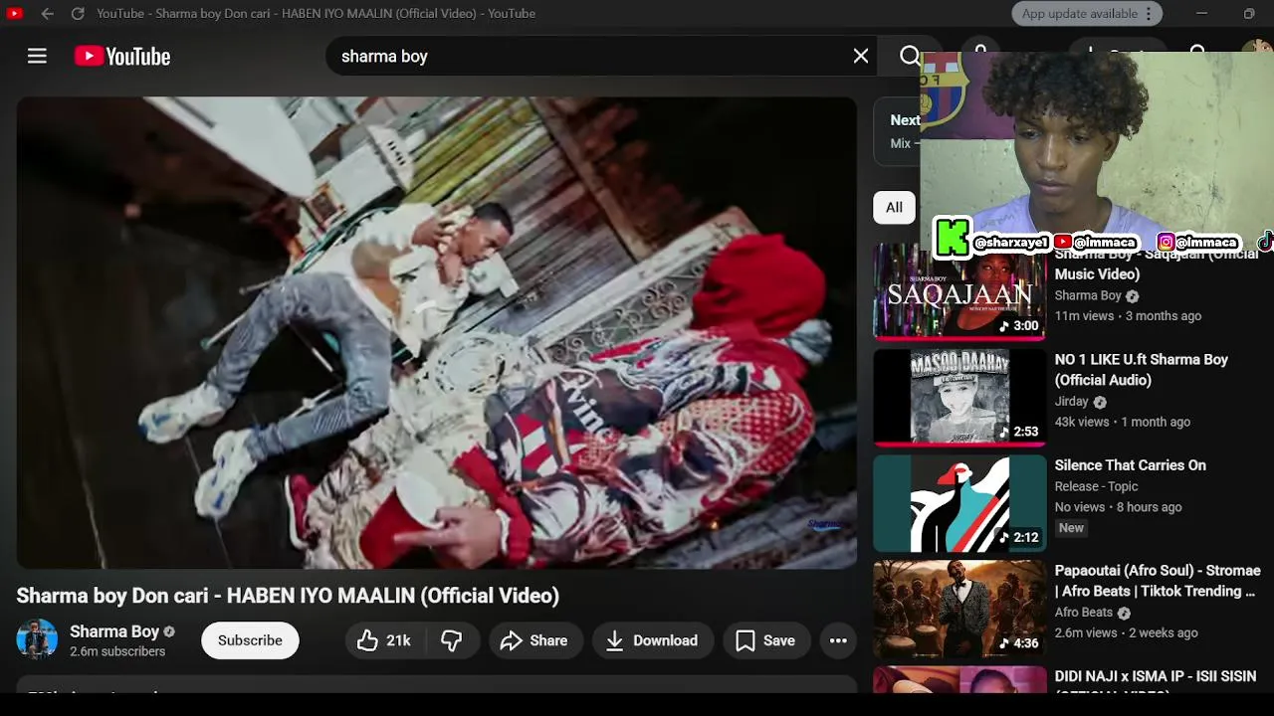The image size is (1274, 716).
Task: Open Papaoutai Afro Soul thumbnail
Action: pos(959,609)
